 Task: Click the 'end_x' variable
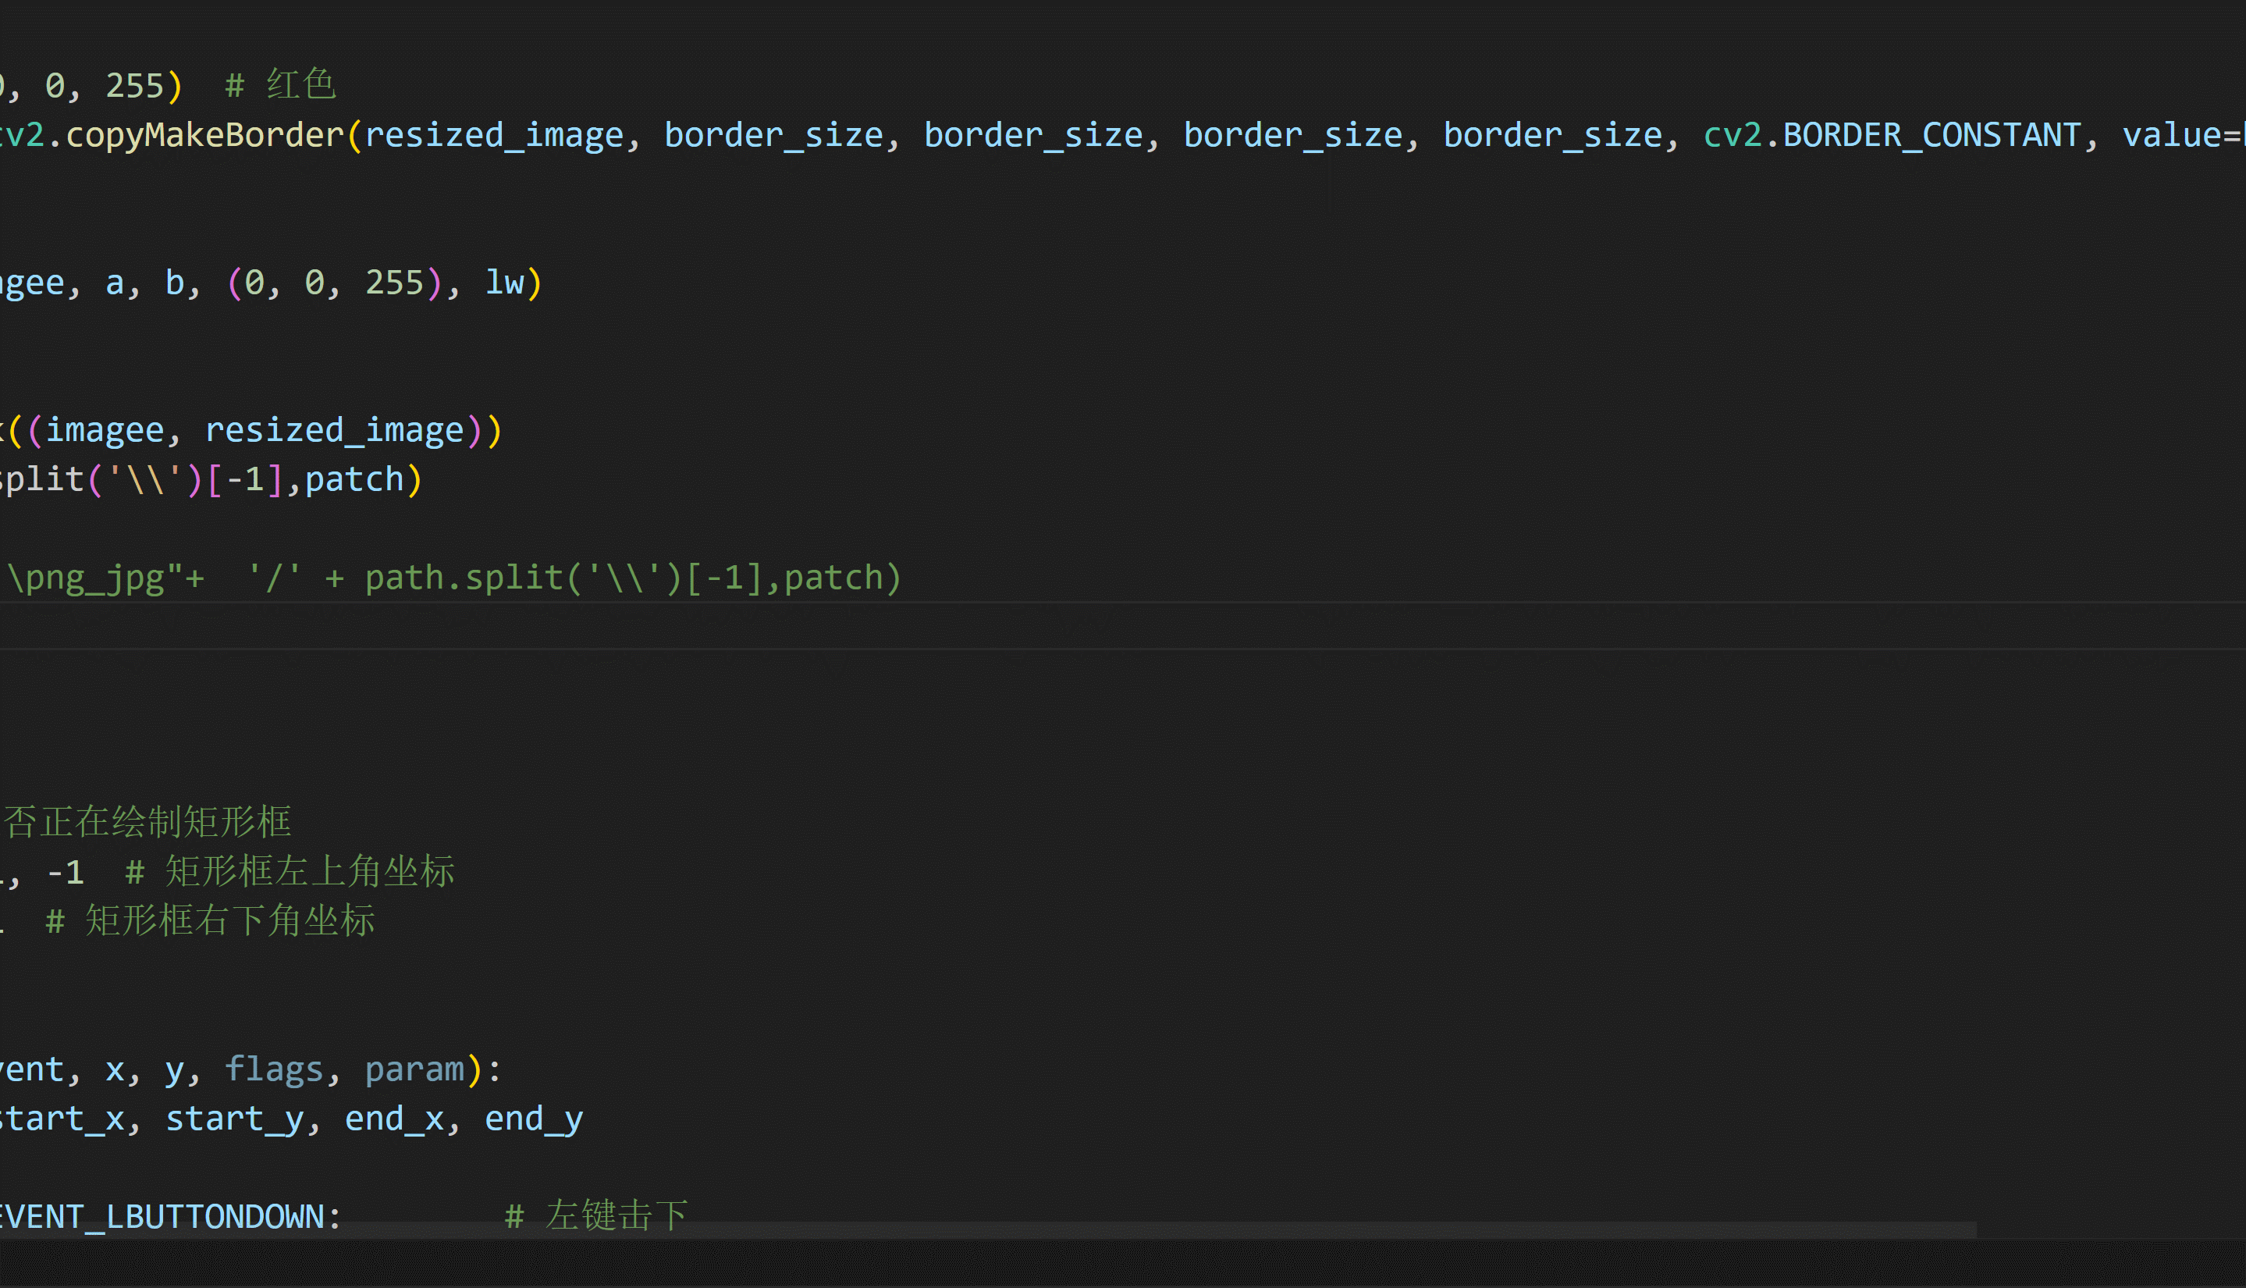(x=394, y=1118)
